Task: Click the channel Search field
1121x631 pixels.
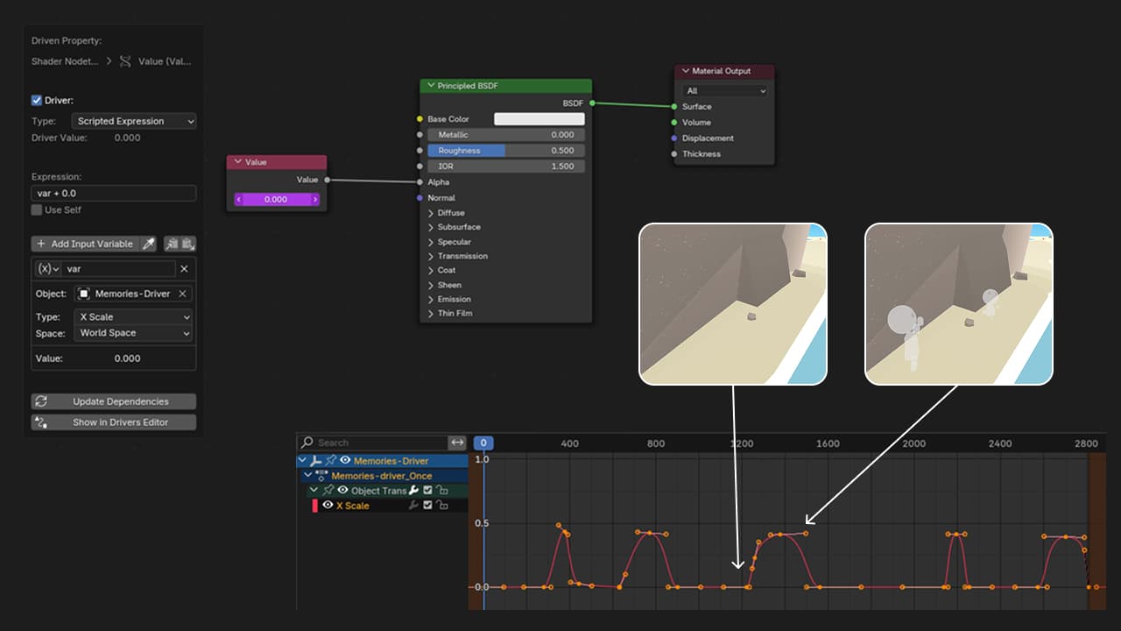Action: (372, 443)
